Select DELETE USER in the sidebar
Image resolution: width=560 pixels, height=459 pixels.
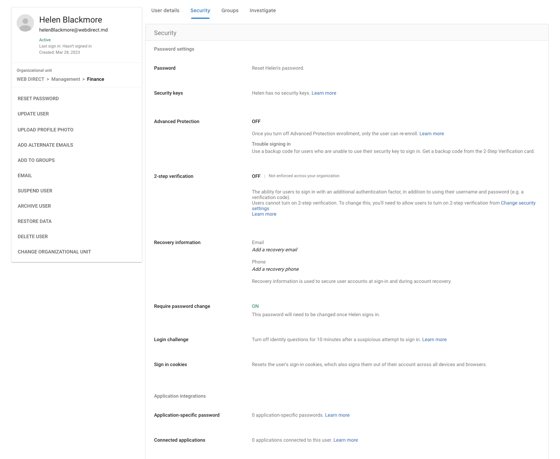[x=33, y=236]
